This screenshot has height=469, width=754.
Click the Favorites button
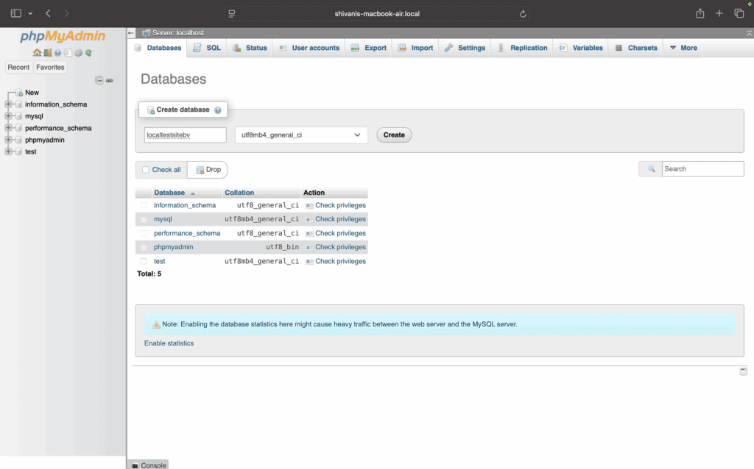coord(50,67)
